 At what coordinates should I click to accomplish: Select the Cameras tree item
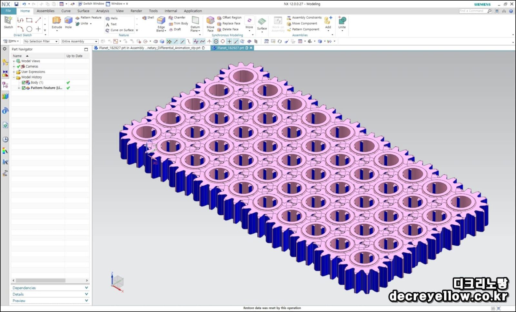[32, 66]
